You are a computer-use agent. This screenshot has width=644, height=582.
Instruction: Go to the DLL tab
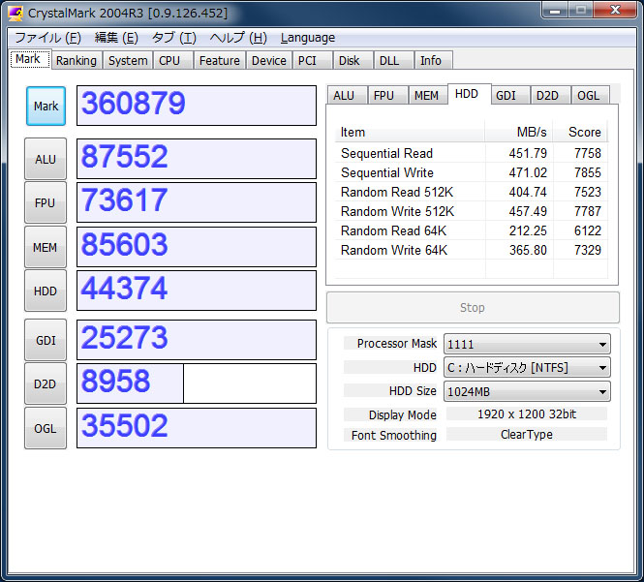pos(393,60)
